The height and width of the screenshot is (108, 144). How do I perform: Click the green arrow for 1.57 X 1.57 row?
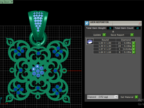point(134,49)
